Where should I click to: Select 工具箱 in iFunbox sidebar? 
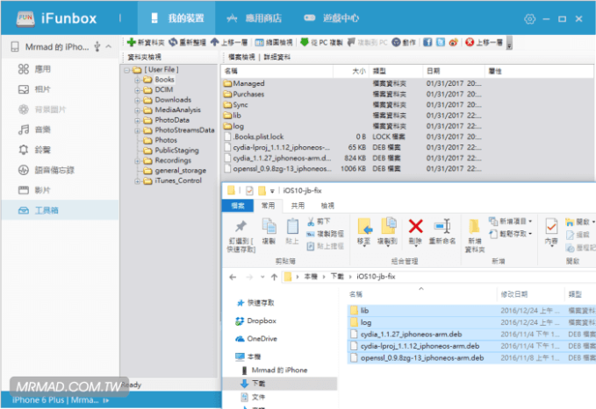tap(60, 210)
